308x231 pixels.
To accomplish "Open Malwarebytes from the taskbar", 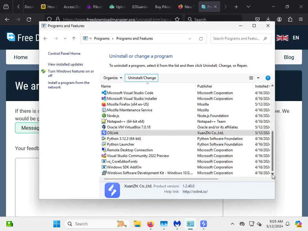I will point(177,224).
